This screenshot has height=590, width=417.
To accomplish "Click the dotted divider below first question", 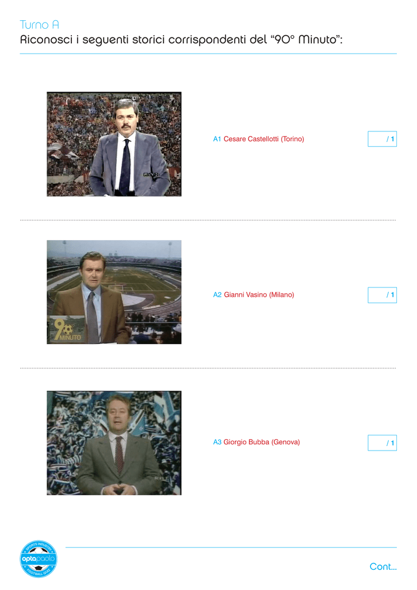I will tap(208, 220).
